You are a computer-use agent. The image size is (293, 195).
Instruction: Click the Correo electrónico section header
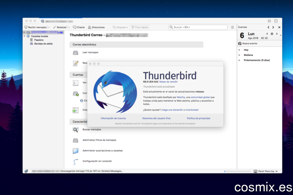[x=136, y=45]
